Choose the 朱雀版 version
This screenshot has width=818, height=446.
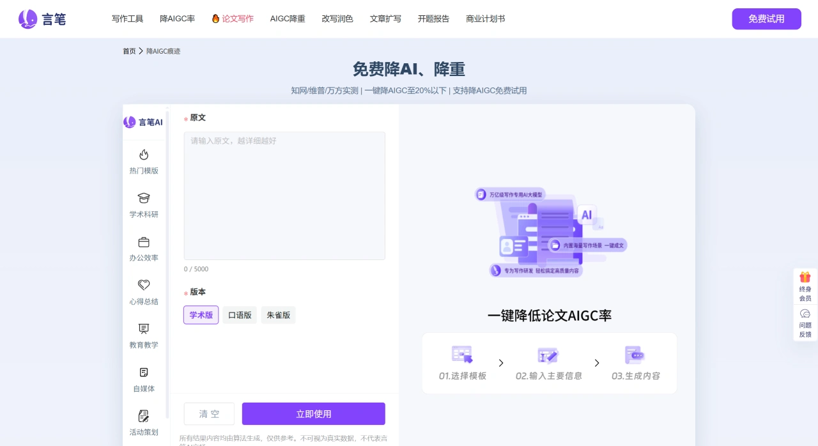point(278,314)
